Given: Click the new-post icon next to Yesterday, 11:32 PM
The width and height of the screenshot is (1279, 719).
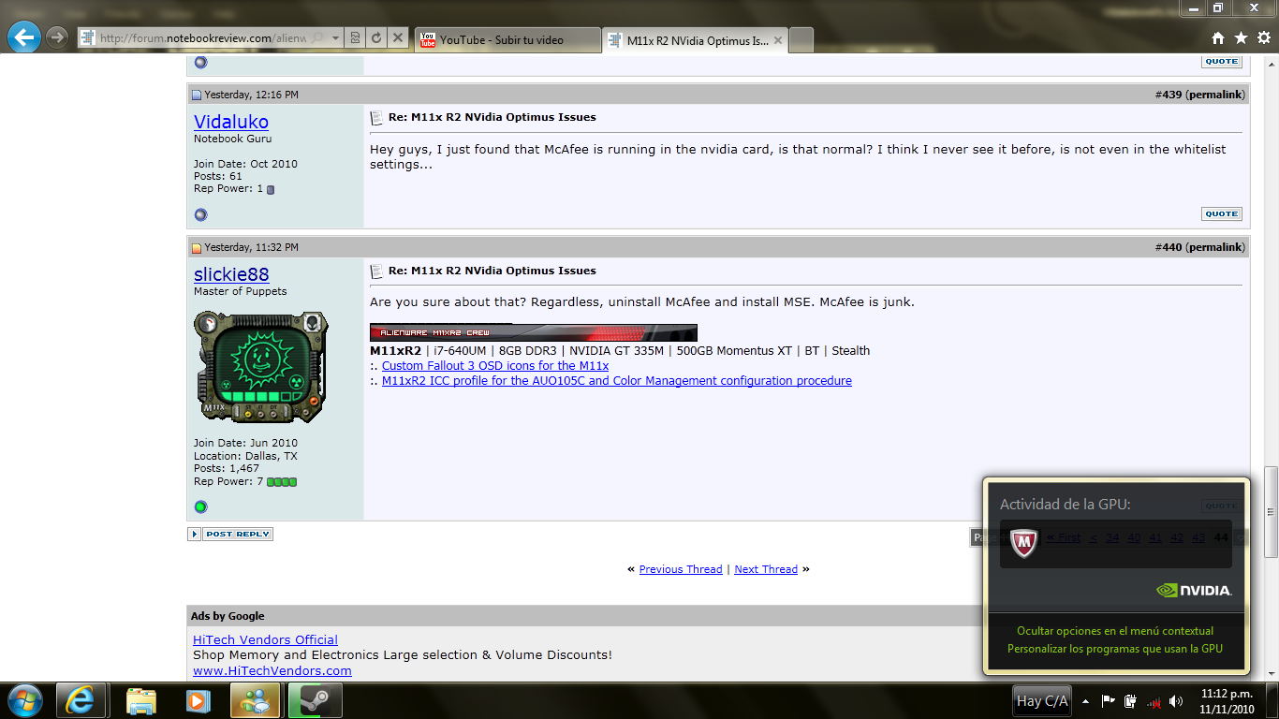Looking at the screenshot, I should 197,248.
